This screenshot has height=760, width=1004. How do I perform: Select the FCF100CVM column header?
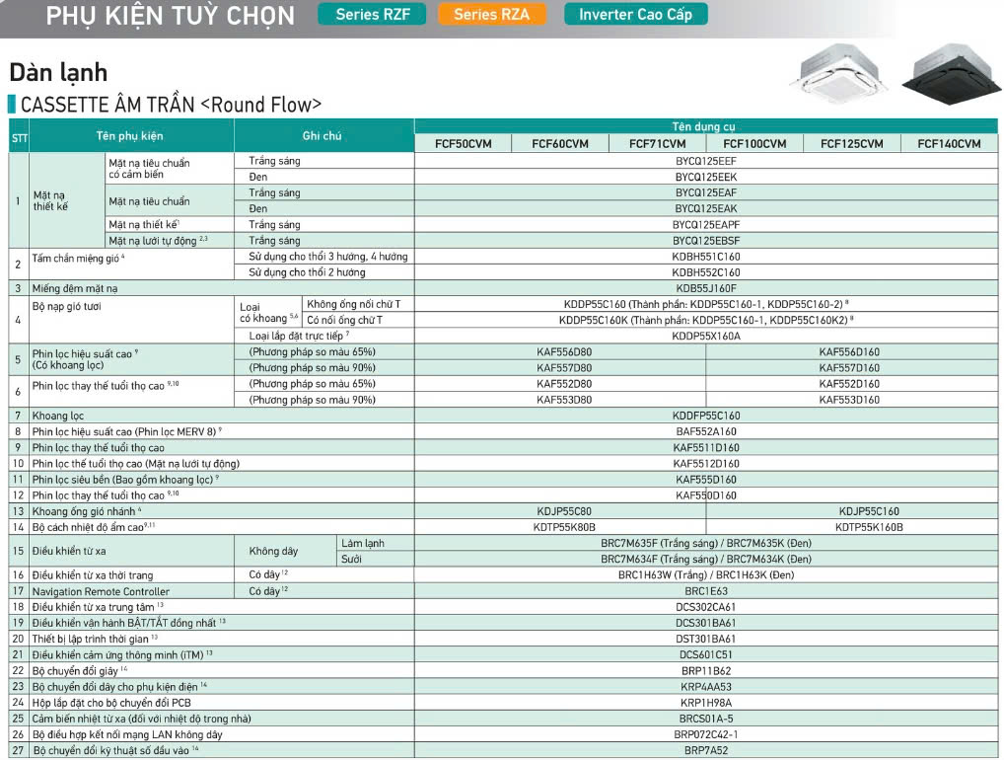coord(754,143)
